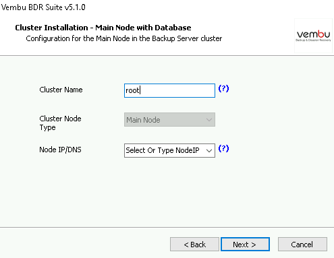Expand the Node IP/DNS combo box arrow
Viewport: 334px width, 258px height.
(209, 150)
